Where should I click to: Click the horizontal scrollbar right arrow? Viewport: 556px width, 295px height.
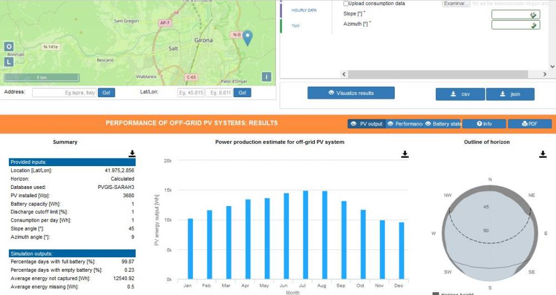(545, 74)
